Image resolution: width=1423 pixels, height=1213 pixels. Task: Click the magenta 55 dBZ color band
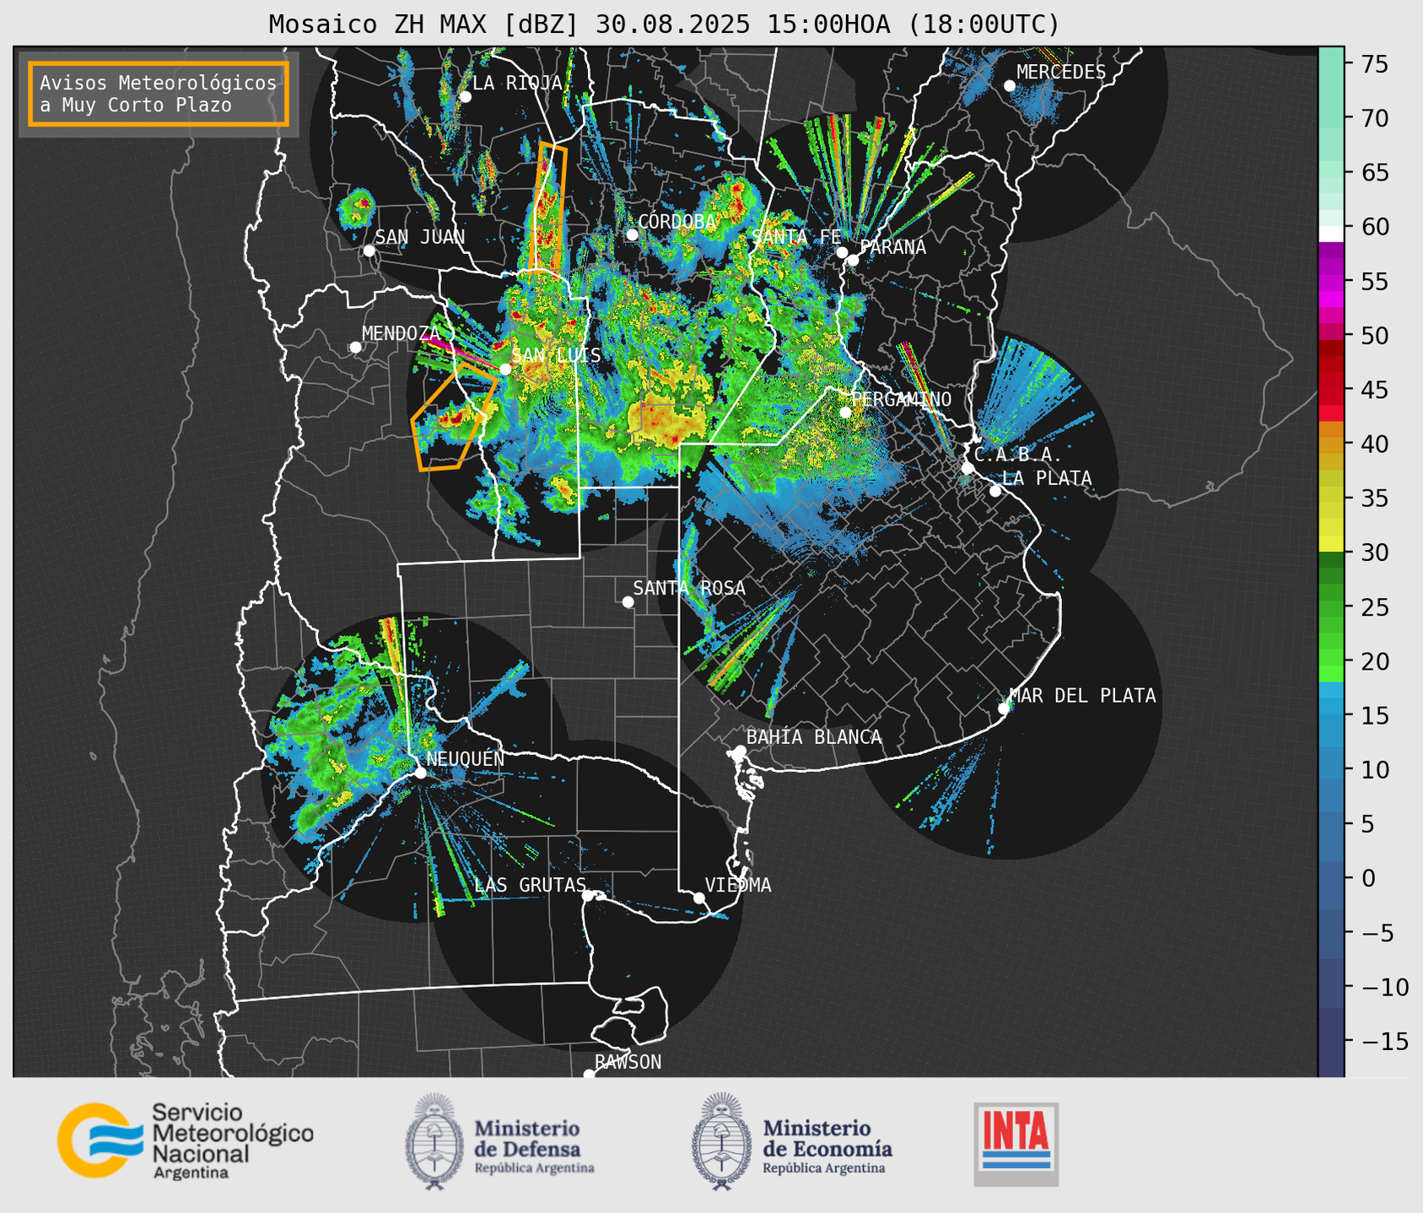(x=1331, y=282)
